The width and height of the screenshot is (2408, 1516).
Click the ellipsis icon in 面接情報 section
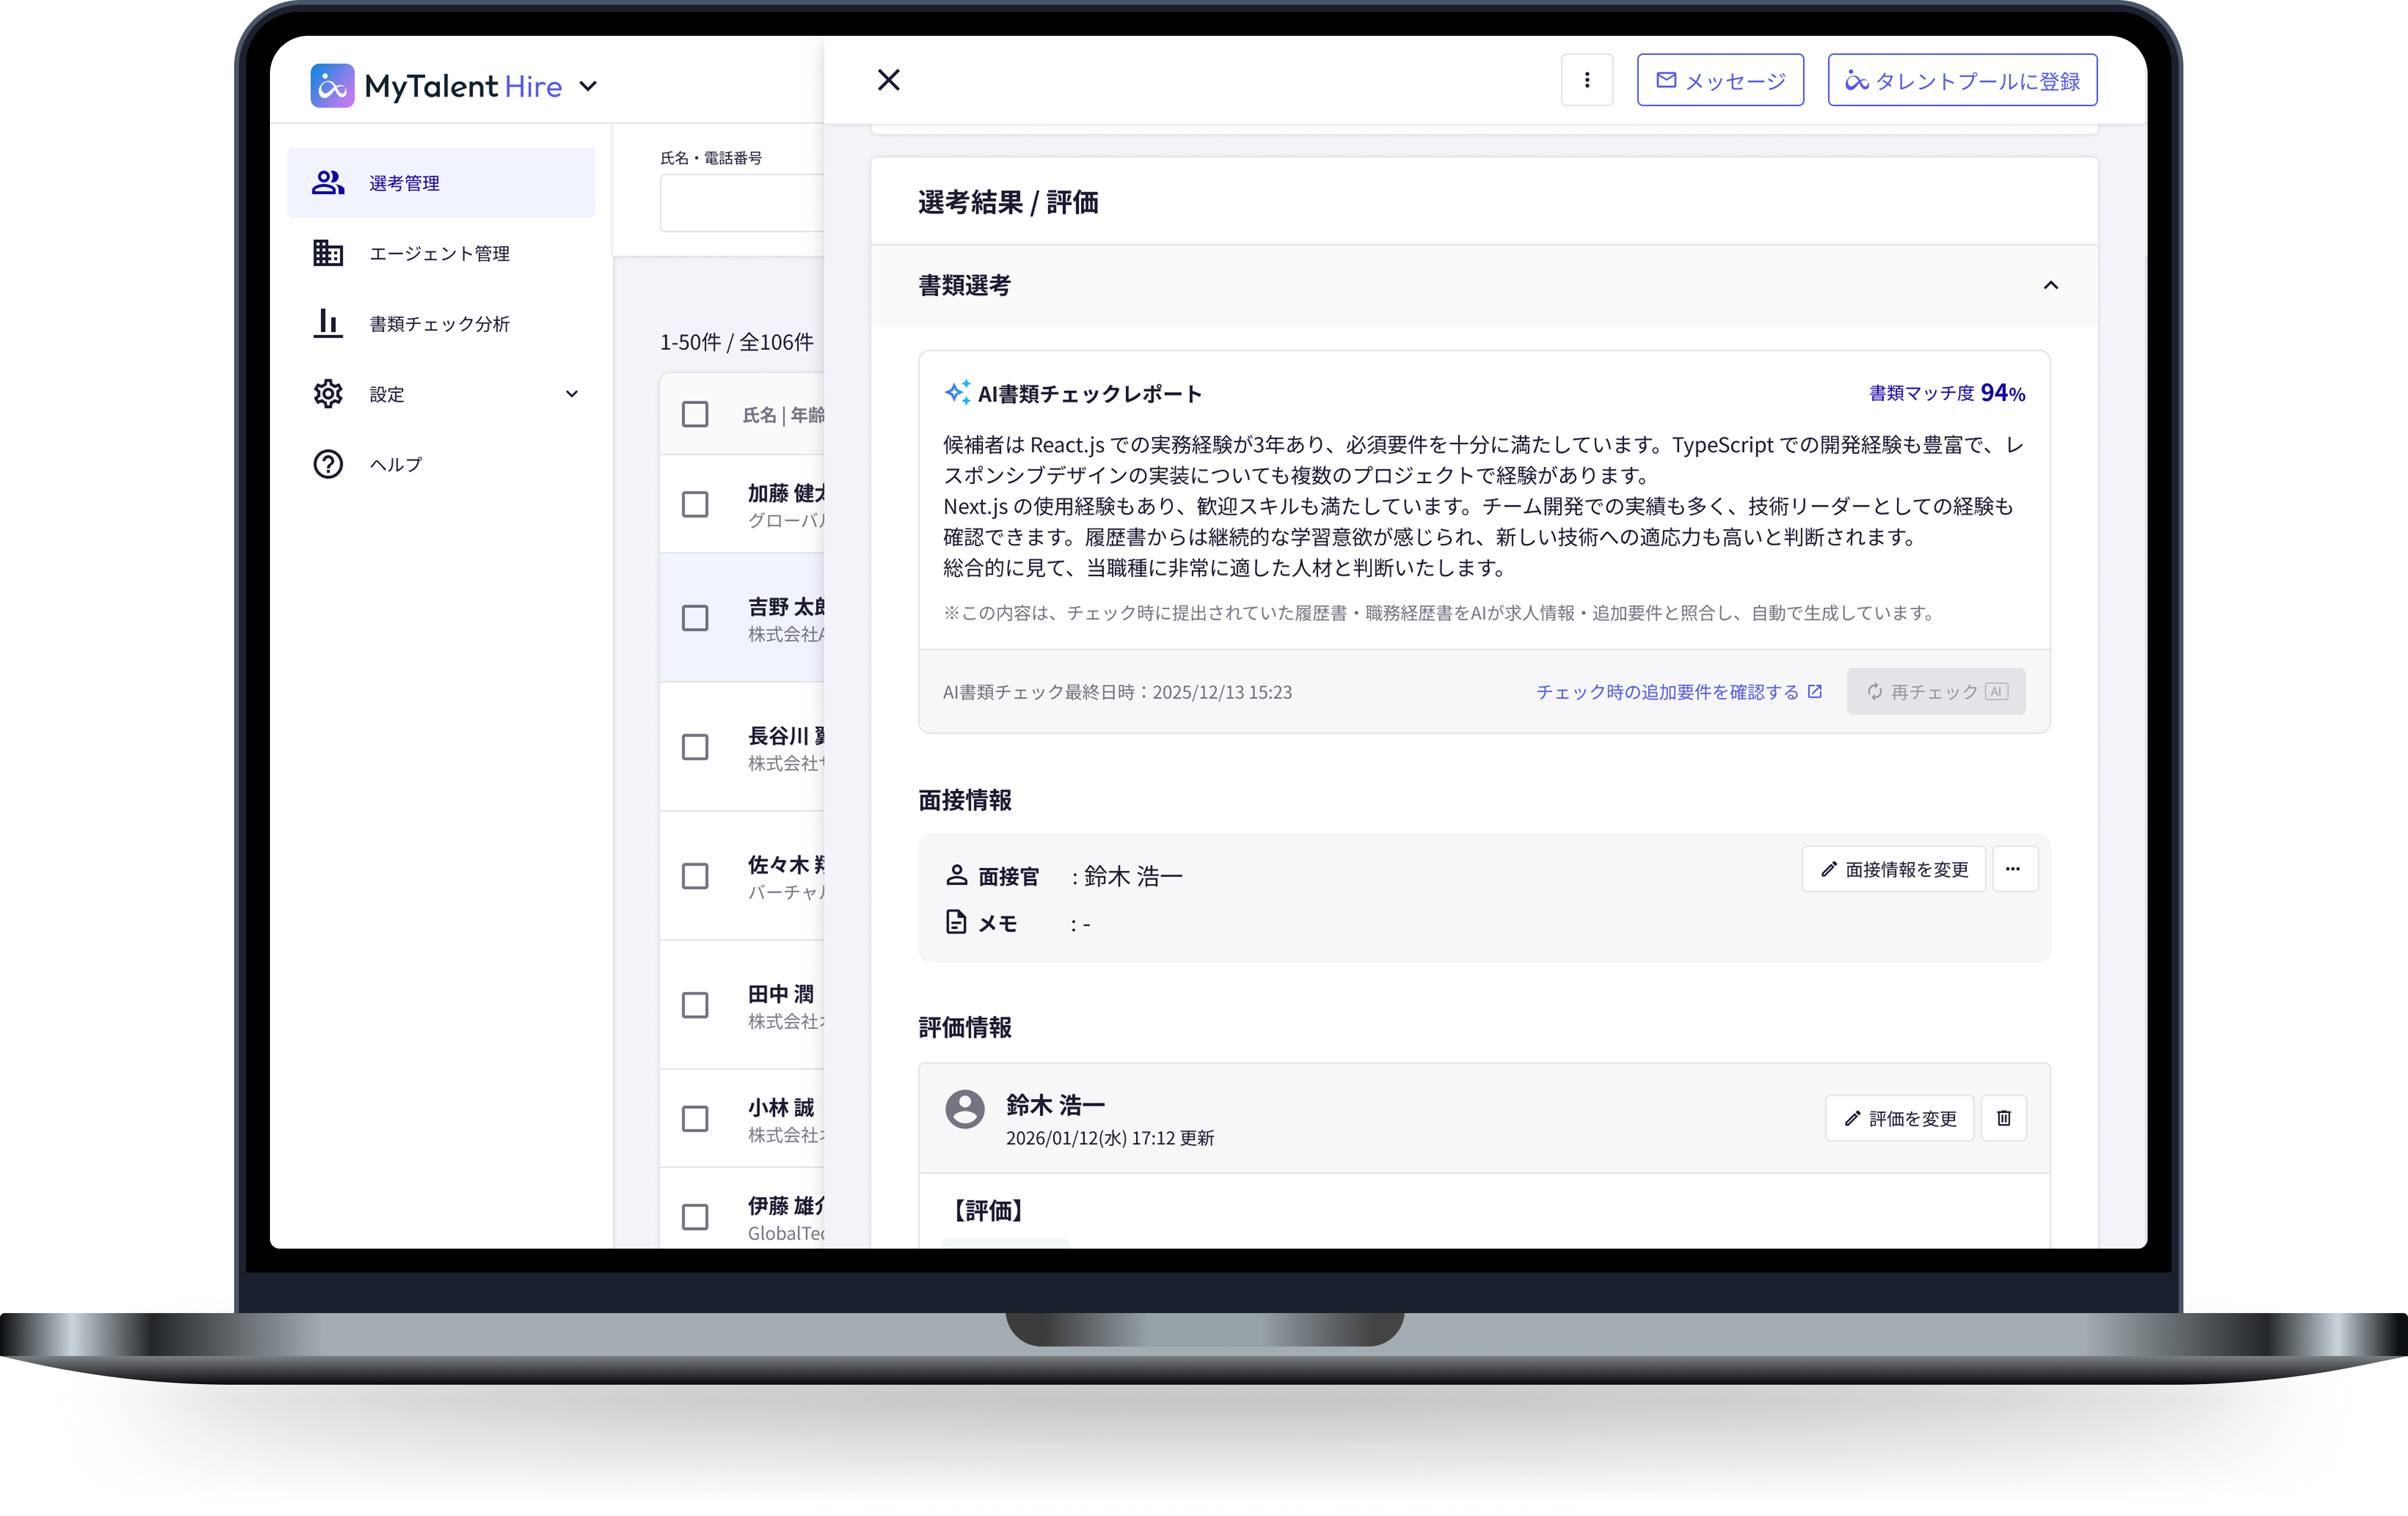pos(2015,868)
